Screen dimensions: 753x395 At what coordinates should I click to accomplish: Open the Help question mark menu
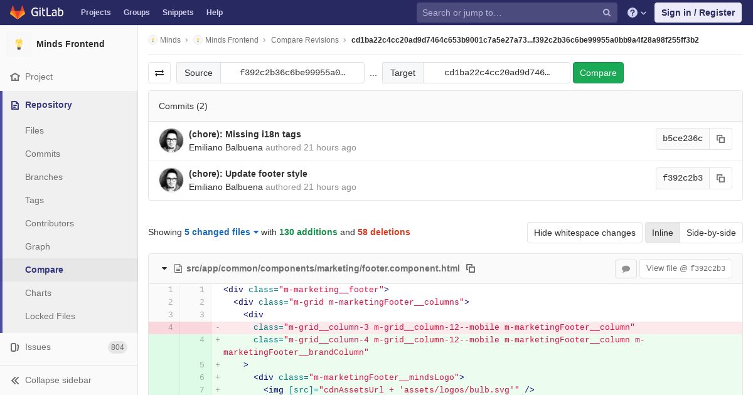click(636, 13)
